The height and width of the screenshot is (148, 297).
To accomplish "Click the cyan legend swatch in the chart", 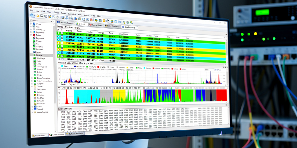I will 62,66.
